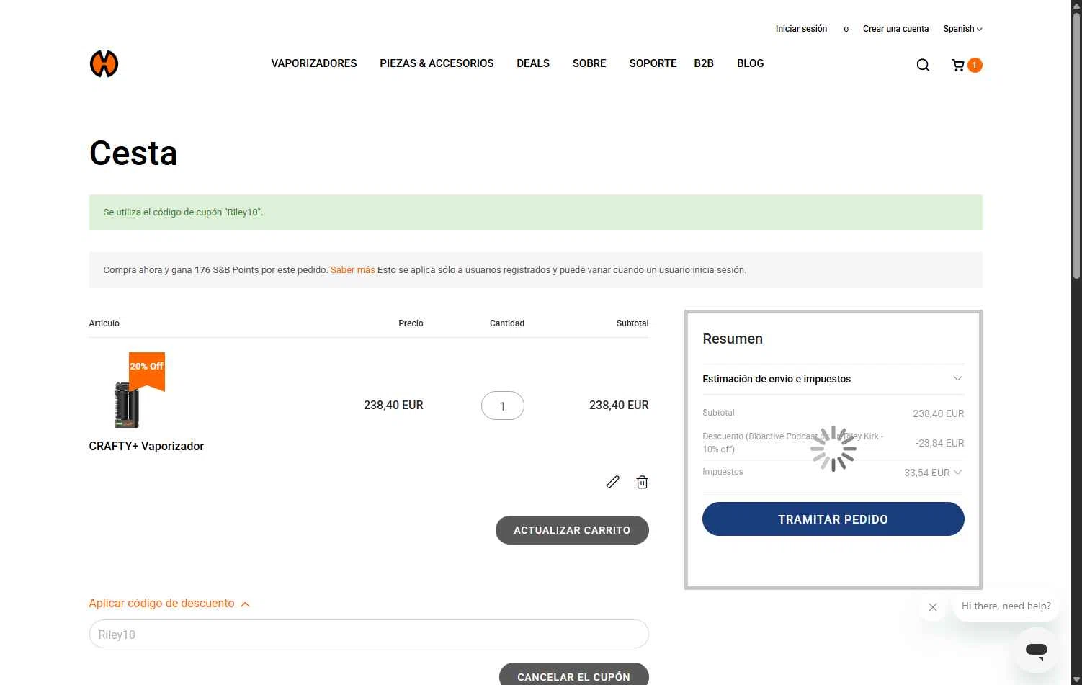The width and height of the screenshot is (1082, 685).
Task: Click the orange store logo
Action: pyautogui.click(x=104, y=63)
